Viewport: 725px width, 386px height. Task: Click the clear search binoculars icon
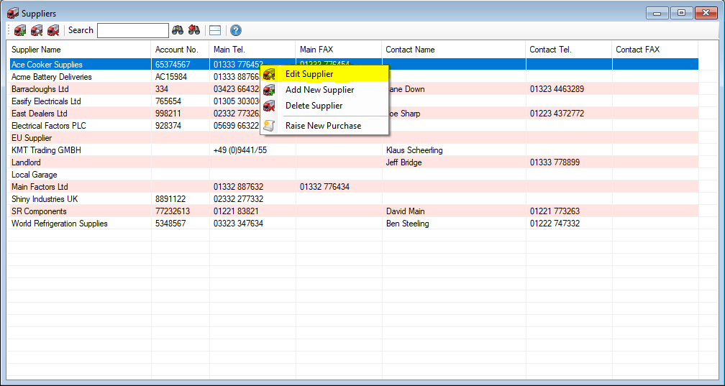[193, 30]
